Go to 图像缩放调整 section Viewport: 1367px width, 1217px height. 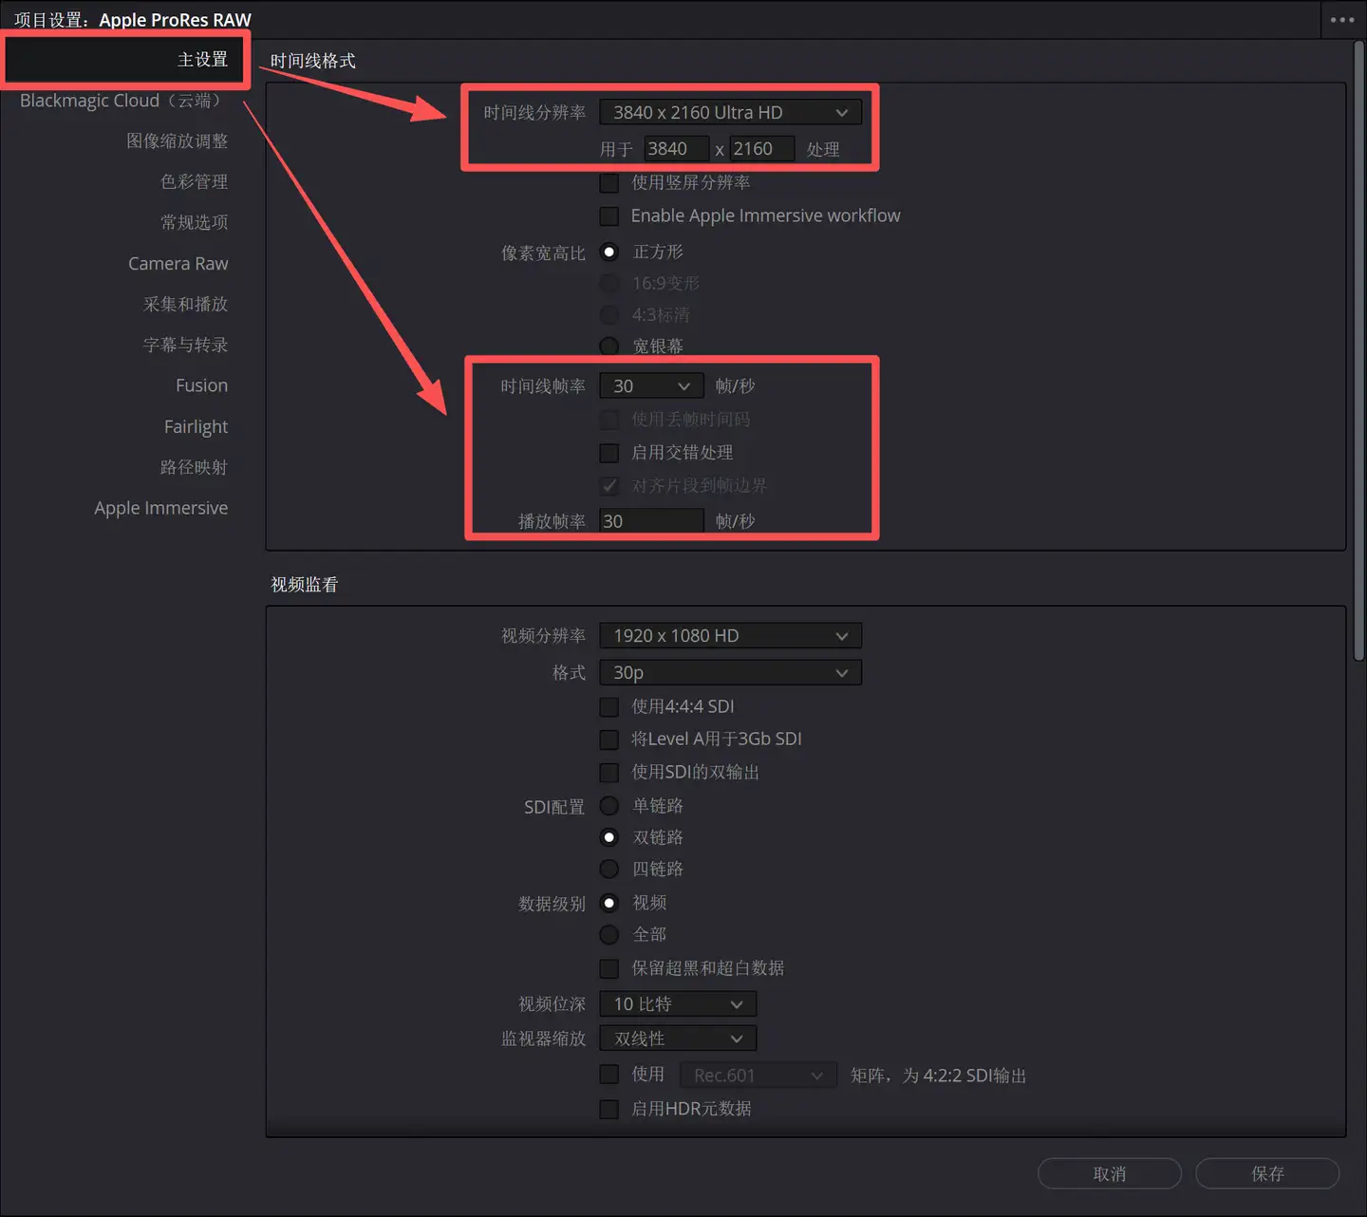coord(177,141)
